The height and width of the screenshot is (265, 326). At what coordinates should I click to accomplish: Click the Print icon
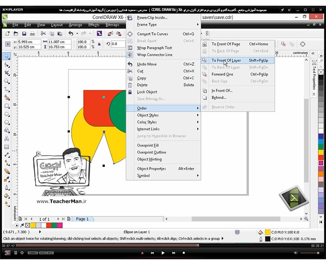[32, 33]
